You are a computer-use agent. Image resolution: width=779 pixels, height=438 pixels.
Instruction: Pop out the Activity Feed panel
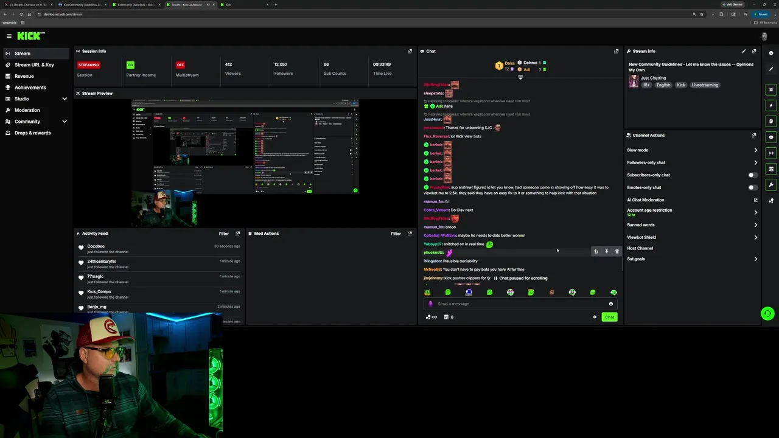pyautogui.click(x=238, y=234)
